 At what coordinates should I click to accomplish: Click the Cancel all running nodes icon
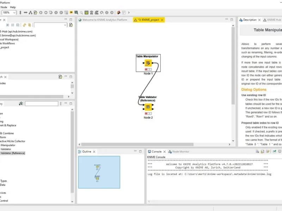[x=61, y=13]
